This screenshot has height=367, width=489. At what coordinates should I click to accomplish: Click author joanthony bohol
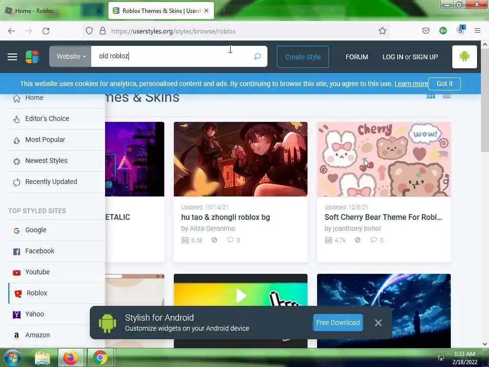coord(357,228)
